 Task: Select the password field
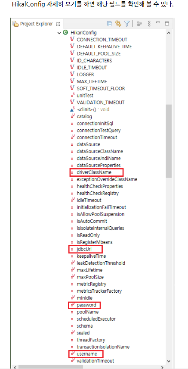click(x=86, y=305)
